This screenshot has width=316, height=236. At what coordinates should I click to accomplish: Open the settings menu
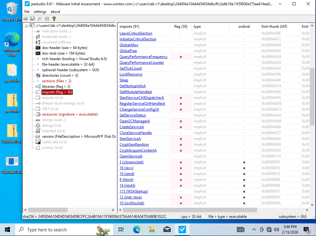40,12
